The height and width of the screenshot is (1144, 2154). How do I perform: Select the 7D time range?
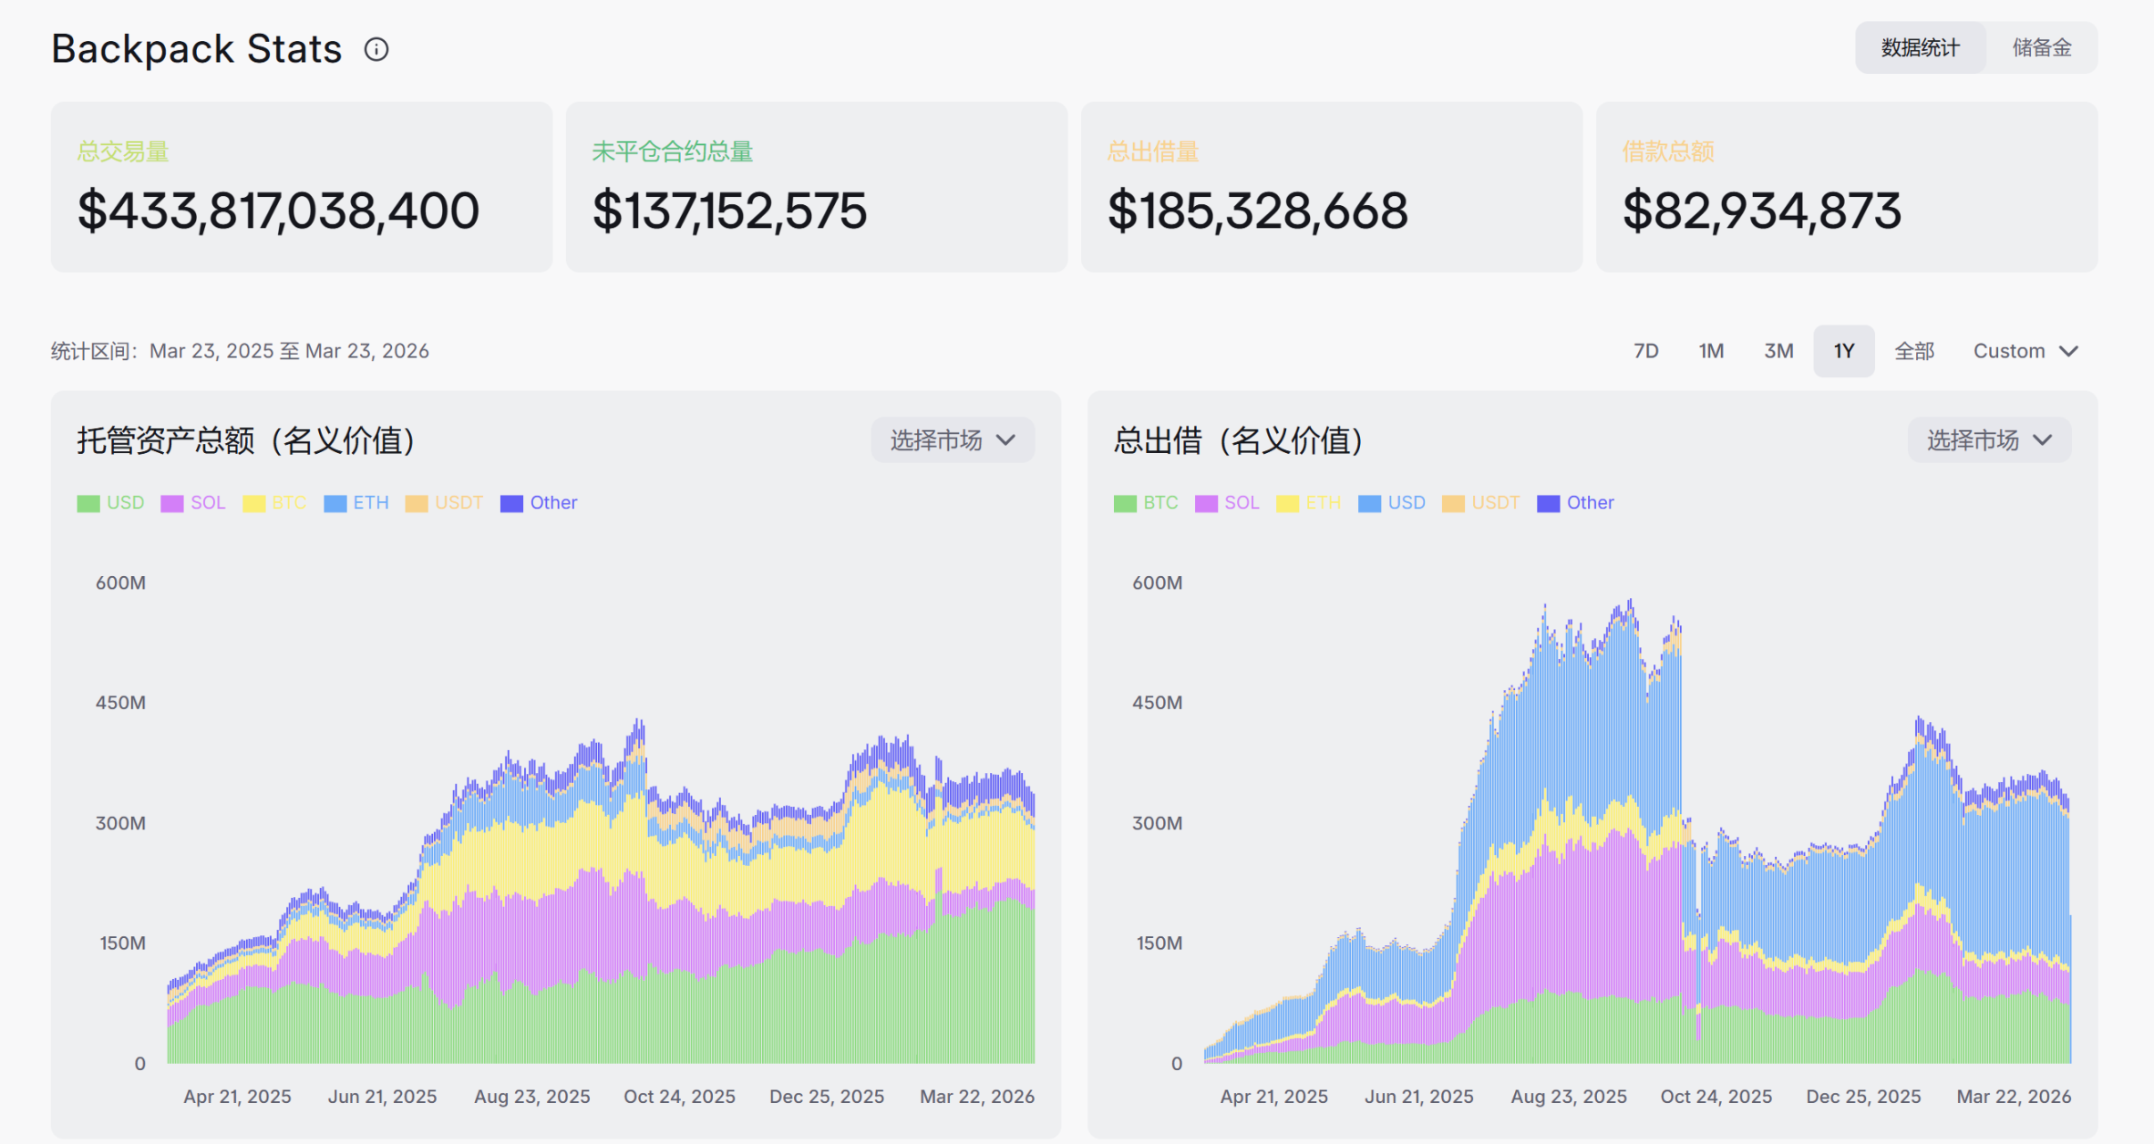1645,350
